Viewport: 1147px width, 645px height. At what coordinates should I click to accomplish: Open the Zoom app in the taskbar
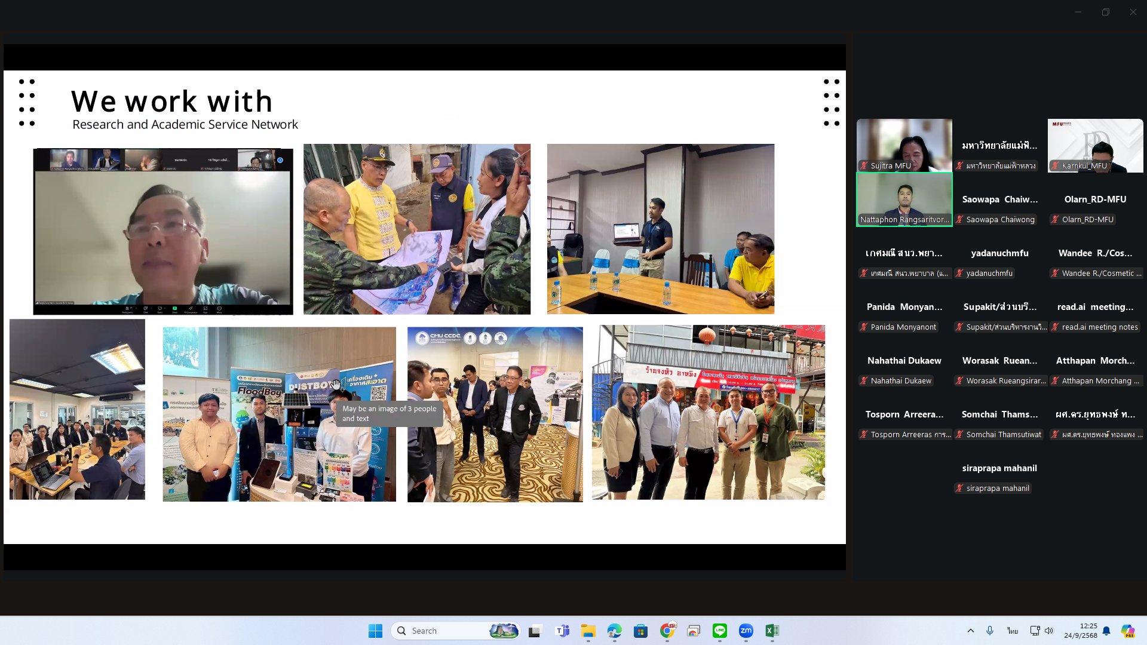point(746,631)
